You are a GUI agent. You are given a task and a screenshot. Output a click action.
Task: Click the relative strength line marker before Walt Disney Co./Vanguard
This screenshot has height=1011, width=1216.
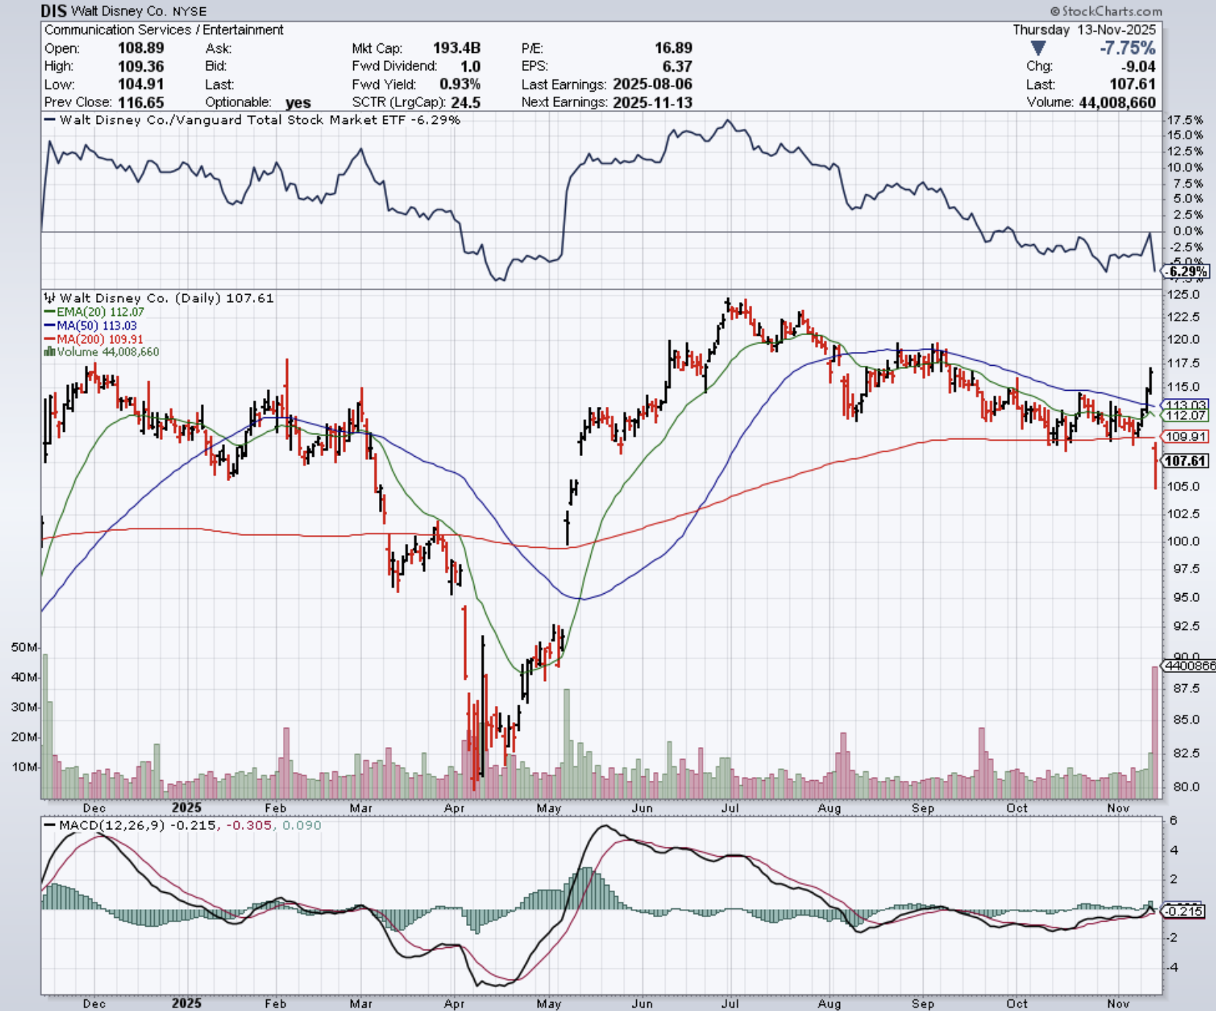(x=50, y=120)
